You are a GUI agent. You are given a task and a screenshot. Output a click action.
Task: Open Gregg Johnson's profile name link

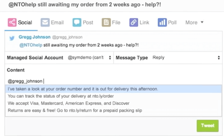pyautogui.click(x=34, y=37)
